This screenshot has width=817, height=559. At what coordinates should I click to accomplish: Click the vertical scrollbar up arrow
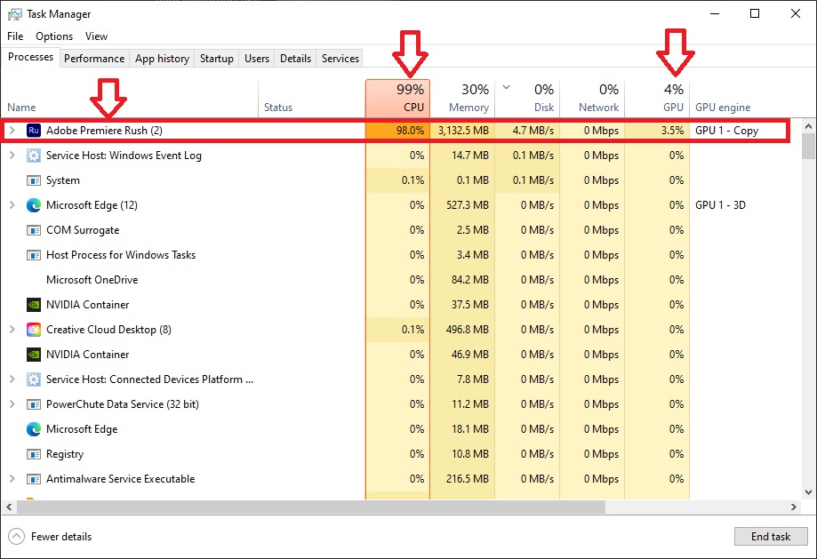[808, 126]
